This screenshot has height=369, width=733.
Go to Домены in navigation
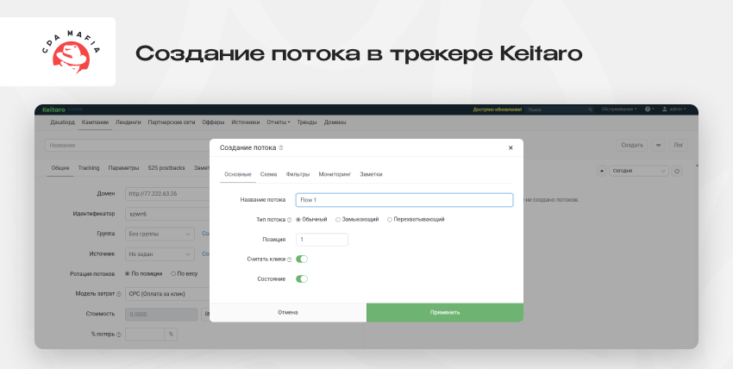(335, 122)
